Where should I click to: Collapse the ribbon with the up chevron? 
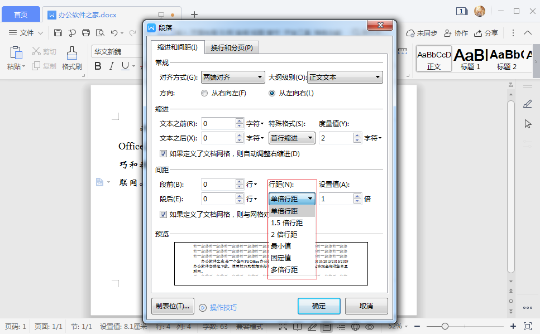(528, 33)
